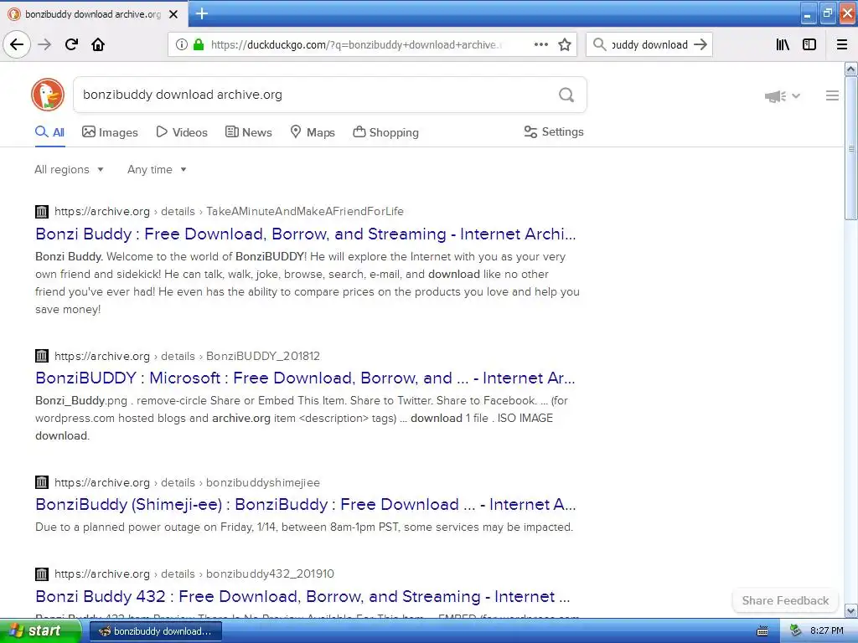
Task: Submit browser search with arrow button
Action: [x=700, y=44]
